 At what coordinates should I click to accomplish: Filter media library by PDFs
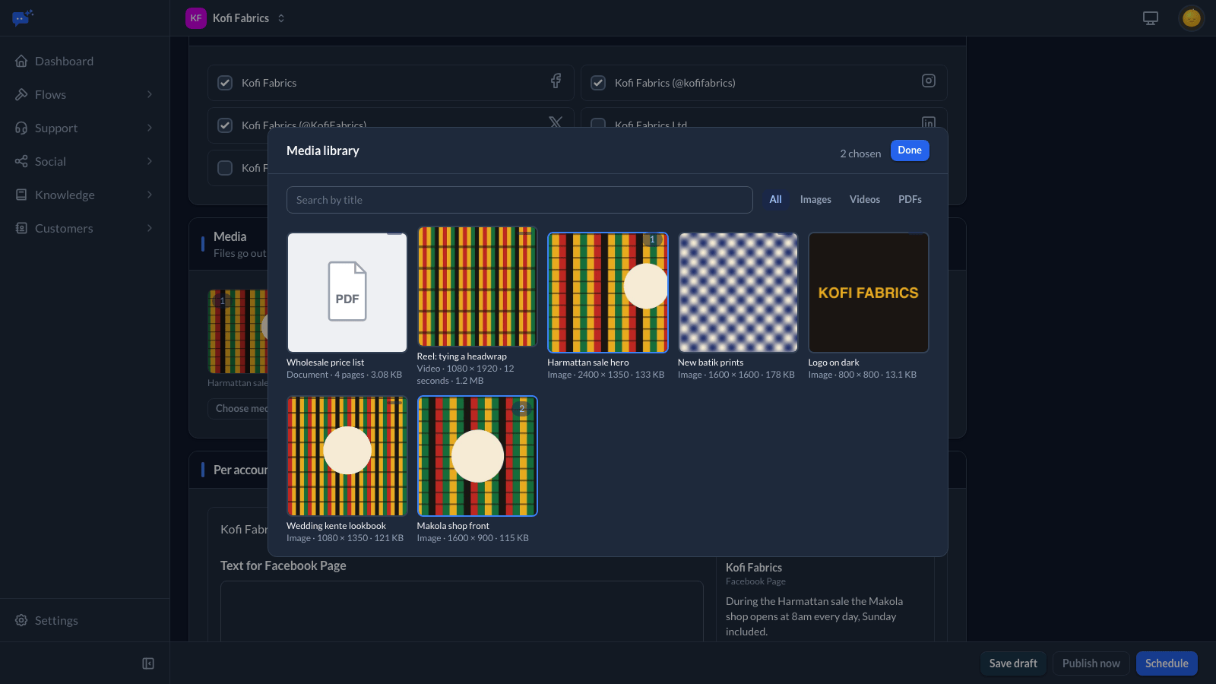(910, 199)
